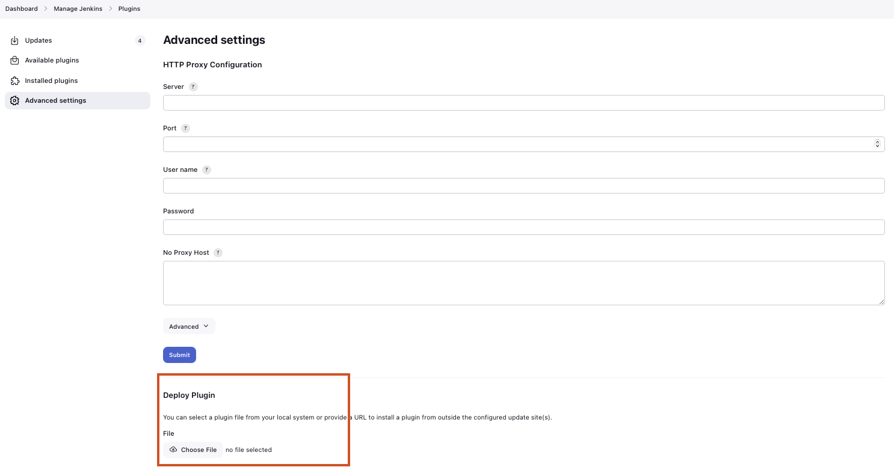Click the No Proxy Host help icon
Viewport: 894px width, 470px height.
[218, 252]
